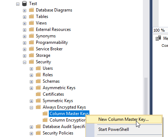
Task: Collapse the Always Encrypted Keys node
Action: point(31,108)
